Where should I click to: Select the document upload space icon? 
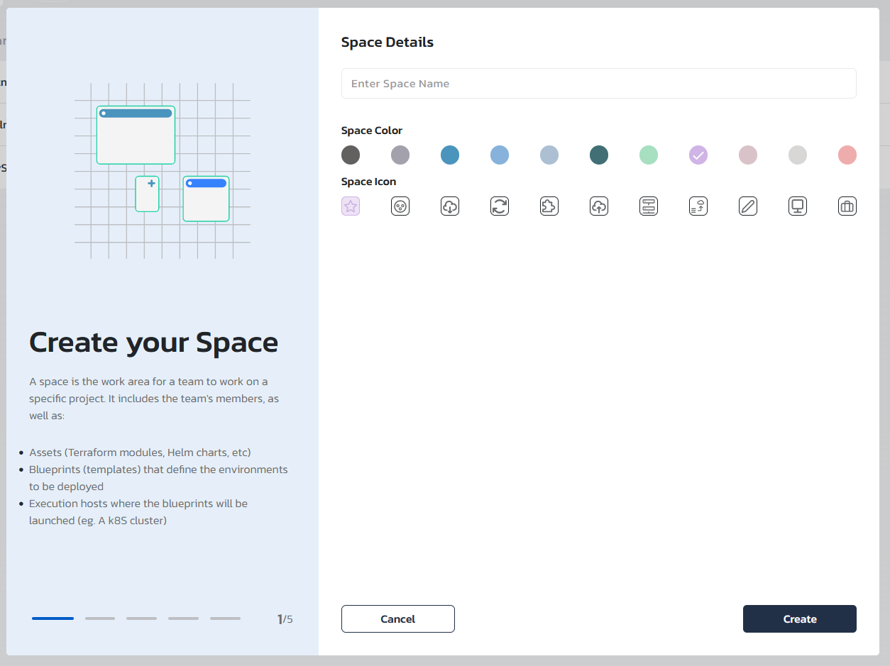pyautogui.click(x=698, y=206)
